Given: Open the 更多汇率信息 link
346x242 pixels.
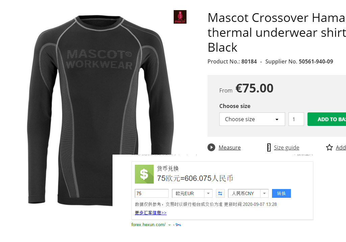Looking at the screenshot, I should click(150, 213).
